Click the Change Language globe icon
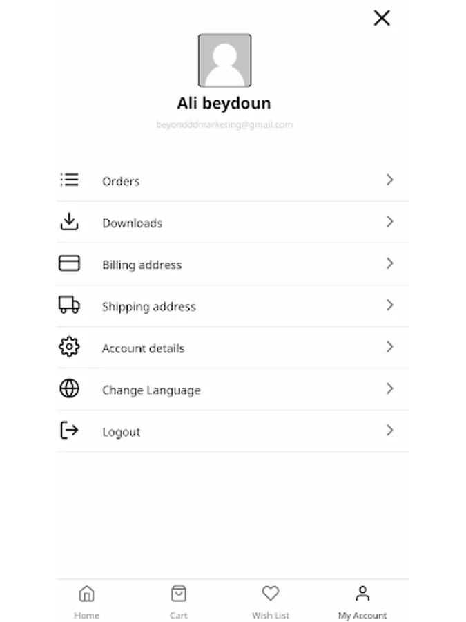The width and height of the screenshot is (466, 622). (69, 388)
